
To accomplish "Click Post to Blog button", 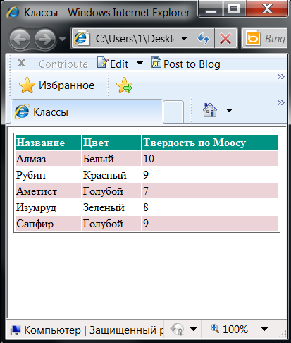I will point(185,64).
